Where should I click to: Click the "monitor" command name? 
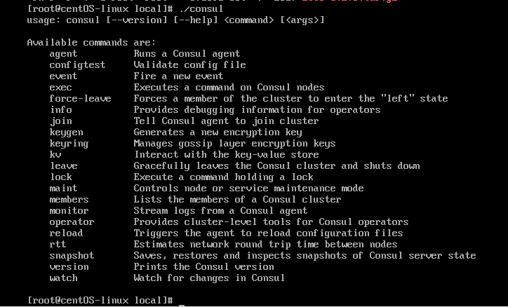pyautogui.click(x=69, y=210)
